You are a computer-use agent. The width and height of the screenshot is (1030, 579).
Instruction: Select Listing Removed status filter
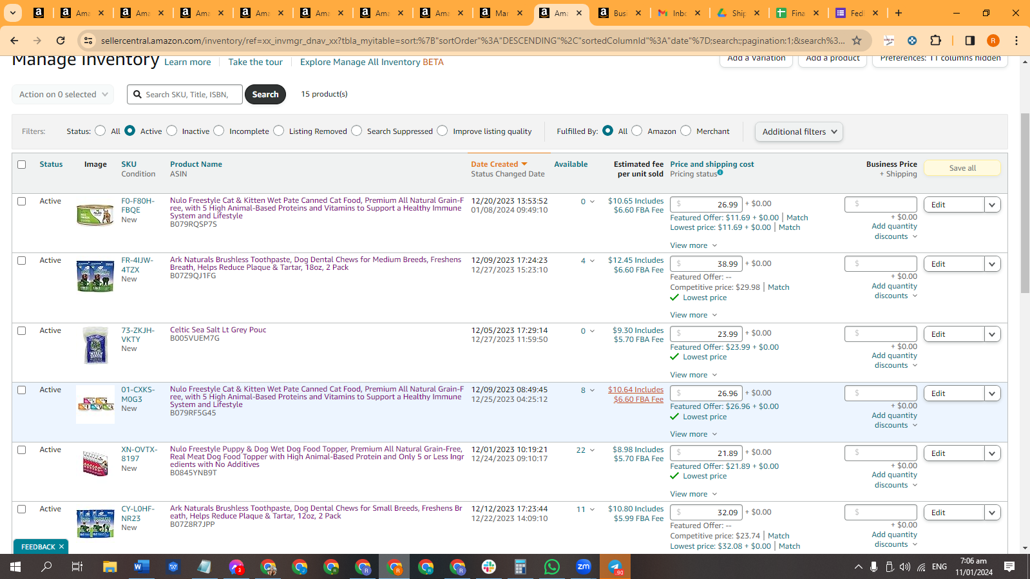click(278, 131)
